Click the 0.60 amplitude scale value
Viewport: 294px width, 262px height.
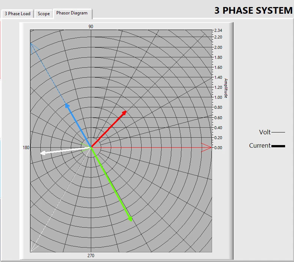(x=218, y=118)
